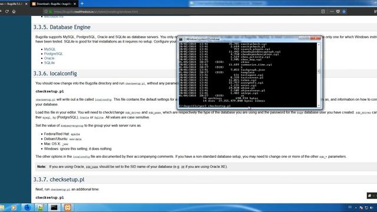This screenshot has width=377, height=212.
Task: Switch to Firefox via taskbar icon
Action: coord(28,207)
